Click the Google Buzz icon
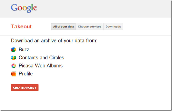The height and width of the screenshot is (111, 172). tap(14, 50)
